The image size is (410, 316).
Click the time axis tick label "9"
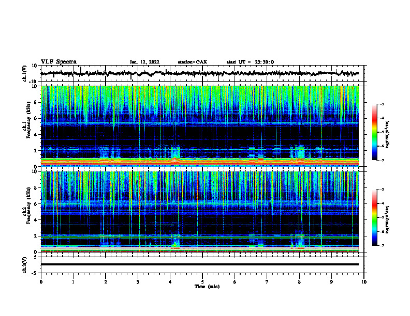coord(331,282)
